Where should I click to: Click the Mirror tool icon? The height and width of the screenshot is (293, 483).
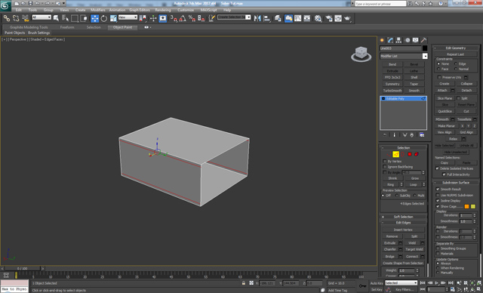257,18
